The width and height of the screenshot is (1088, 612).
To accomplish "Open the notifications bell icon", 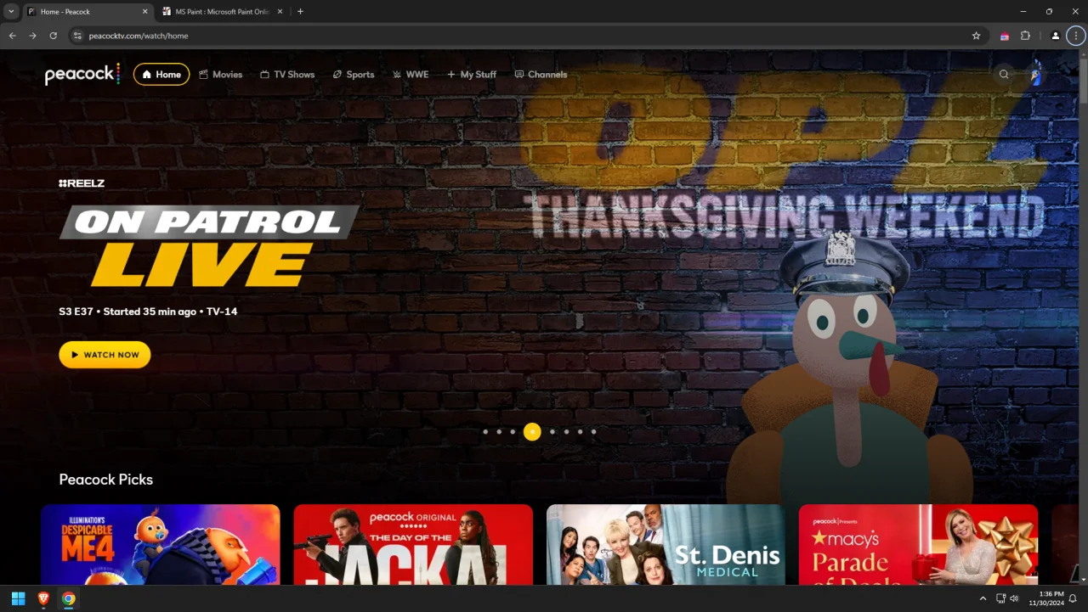I will [1073, 598].
